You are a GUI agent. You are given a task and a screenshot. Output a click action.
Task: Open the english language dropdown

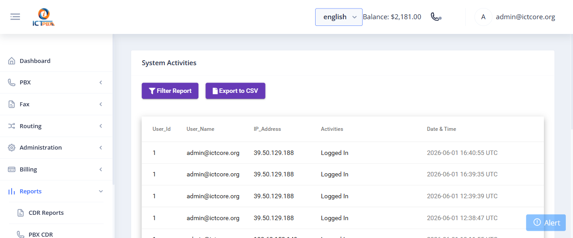tap(339, 17)
